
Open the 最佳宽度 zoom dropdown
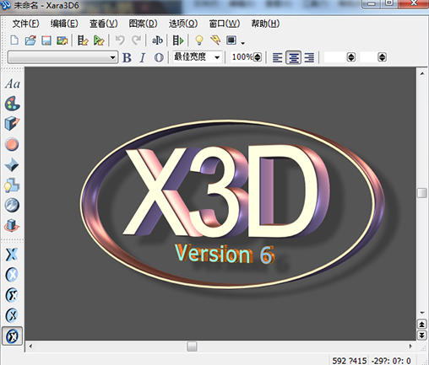[217, 57]
